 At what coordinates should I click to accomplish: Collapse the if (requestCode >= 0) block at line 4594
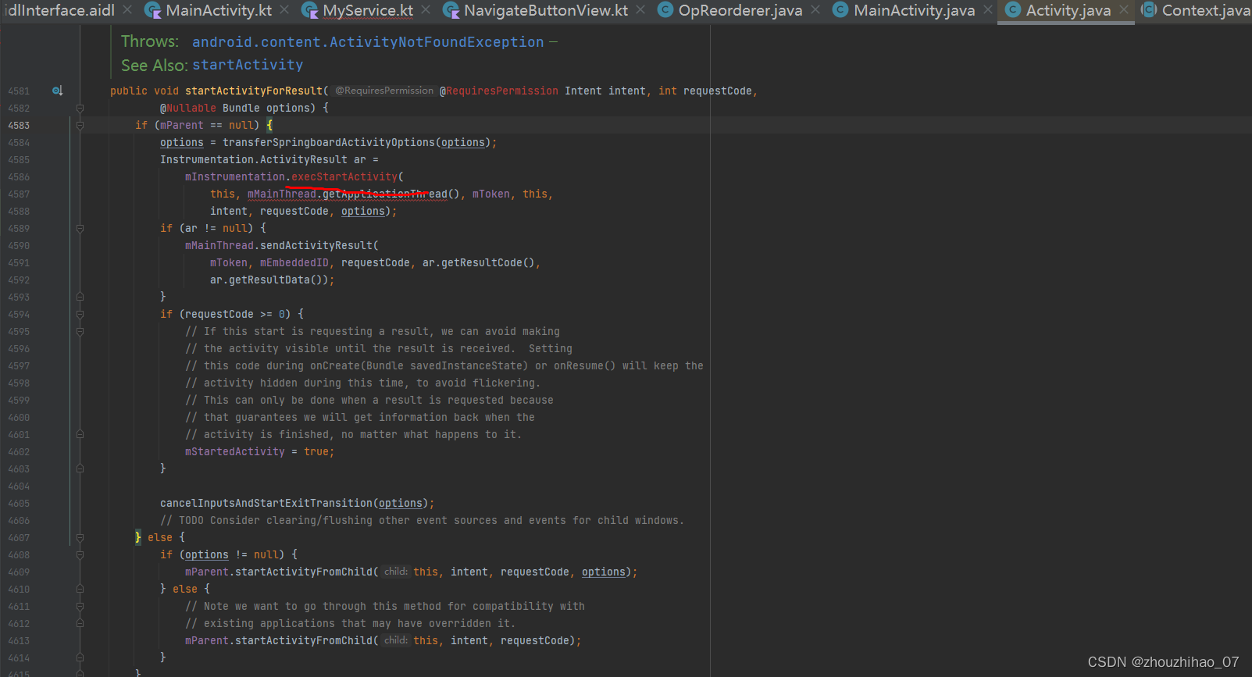(x=80, y=314)
